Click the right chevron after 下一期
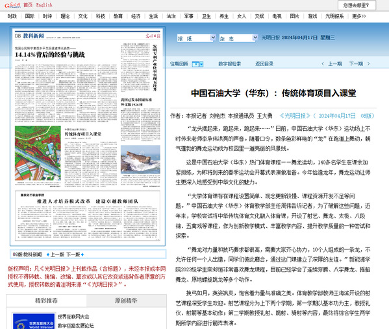This screenshot has width=389, height=329. [x=368, y=64]
